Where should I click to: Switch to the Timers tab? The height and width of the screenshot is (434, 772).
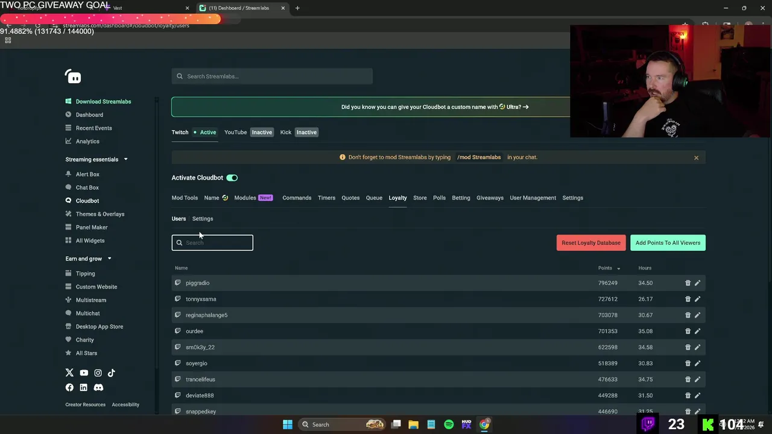326,198
